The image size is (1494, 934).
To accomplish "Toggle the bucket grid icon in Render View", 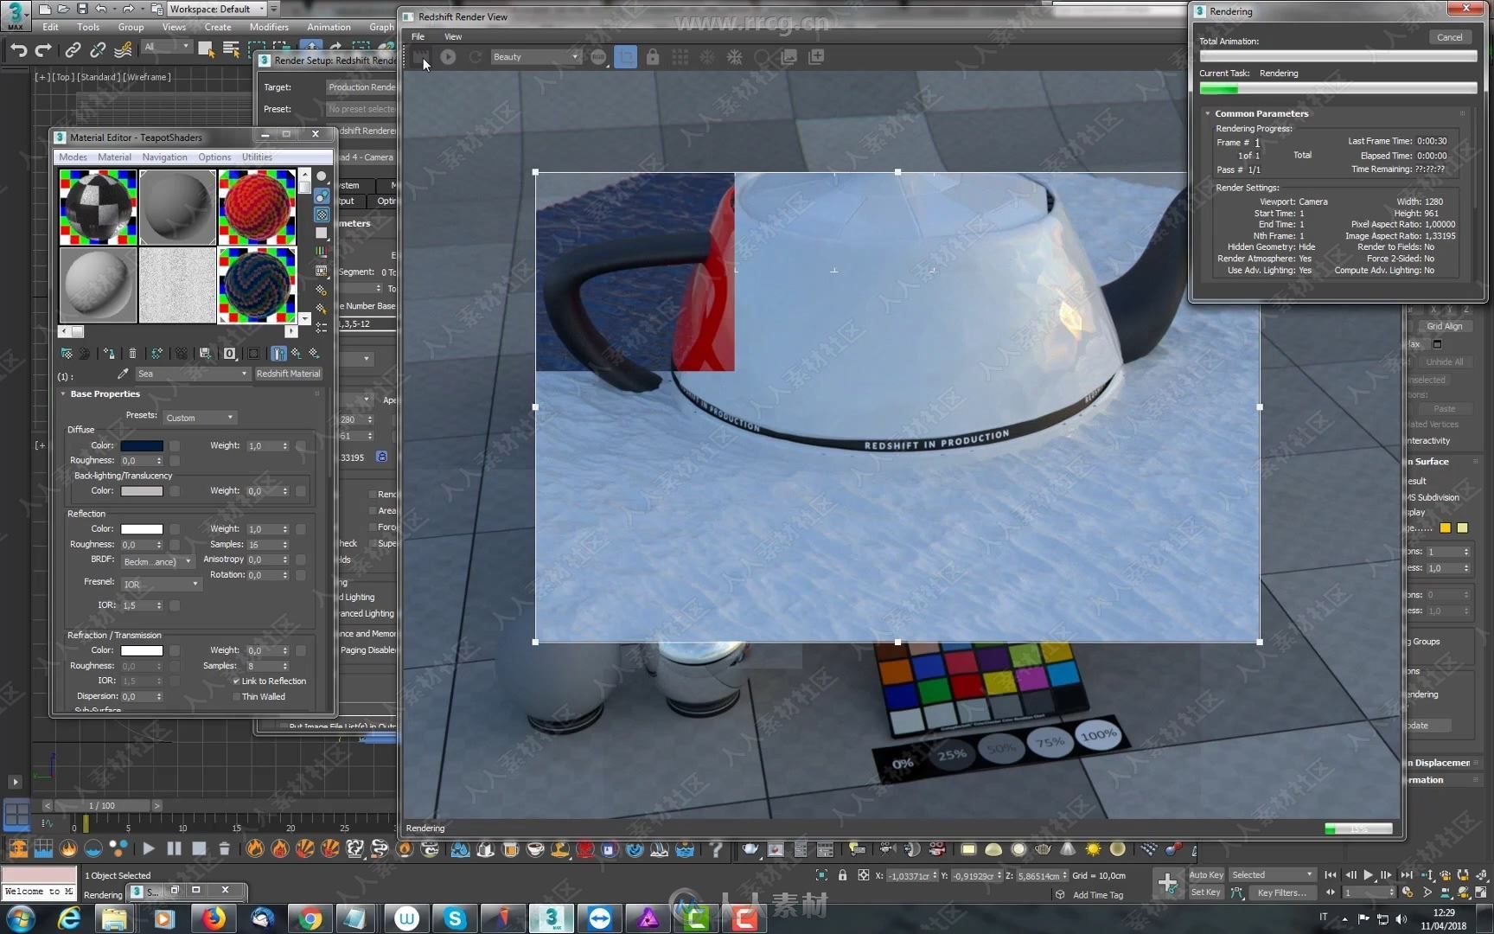I will pyautogui.click(x=680, y=57).
